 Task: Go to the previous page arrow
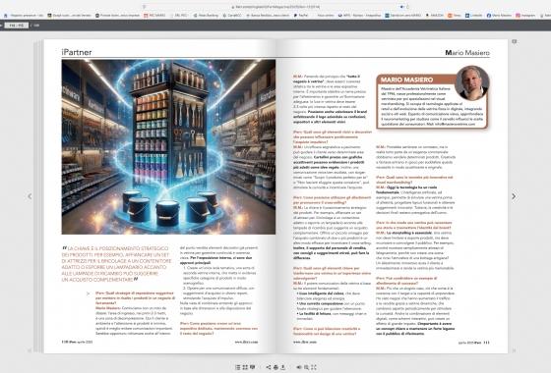tap(30, 196)
